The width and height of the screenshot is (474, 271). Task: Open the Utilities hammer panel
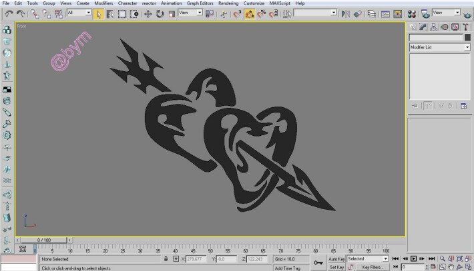[x=465, y=27]
